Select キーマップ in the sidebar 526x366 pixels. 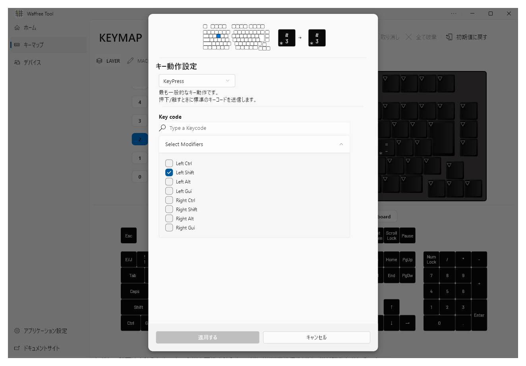[x=48, y=45]
